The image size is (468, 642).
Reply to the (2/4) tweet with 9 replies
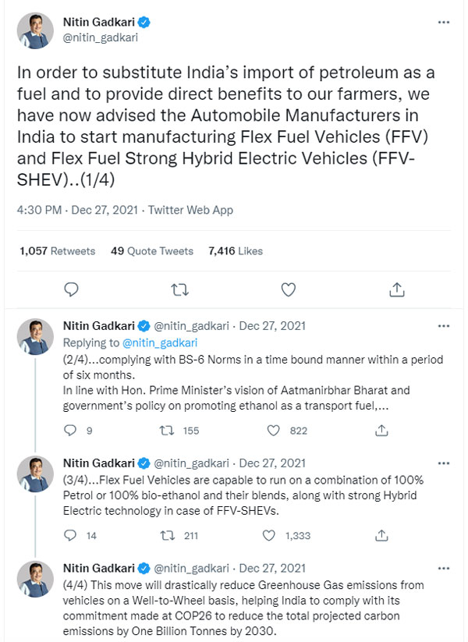pyautogui.click(x=71, y=430)
